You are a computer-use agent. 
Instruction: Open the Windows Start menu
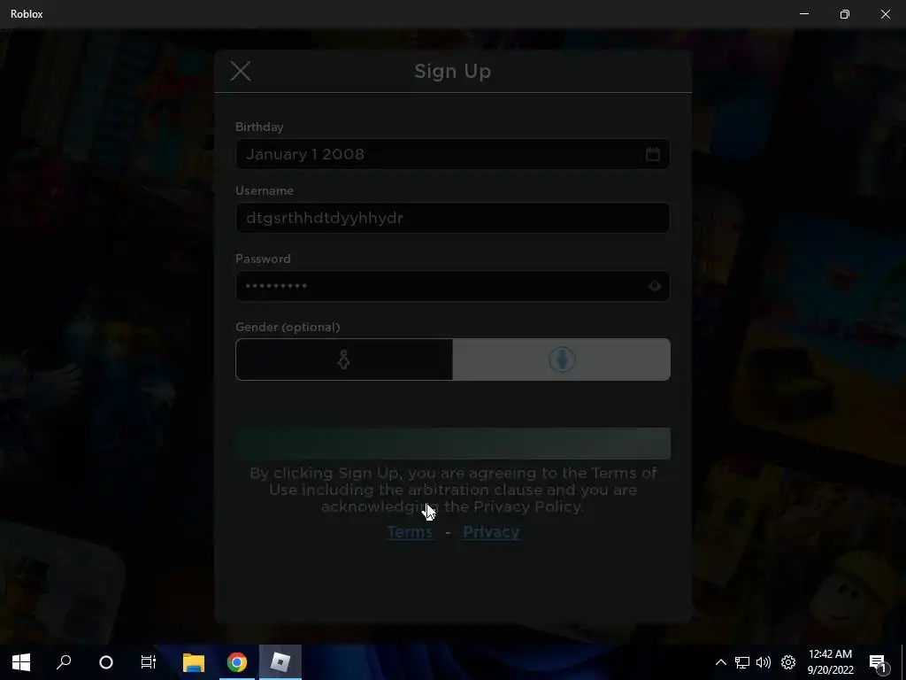pyautogui.click(x=21, y=662)
